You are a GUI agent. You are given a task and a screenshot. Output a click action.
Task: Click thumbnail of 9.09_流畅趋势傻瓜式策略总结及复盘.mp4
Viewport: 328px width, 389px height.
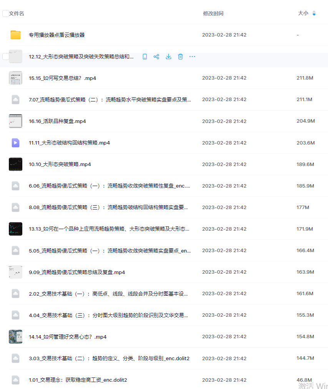point(15,272)
